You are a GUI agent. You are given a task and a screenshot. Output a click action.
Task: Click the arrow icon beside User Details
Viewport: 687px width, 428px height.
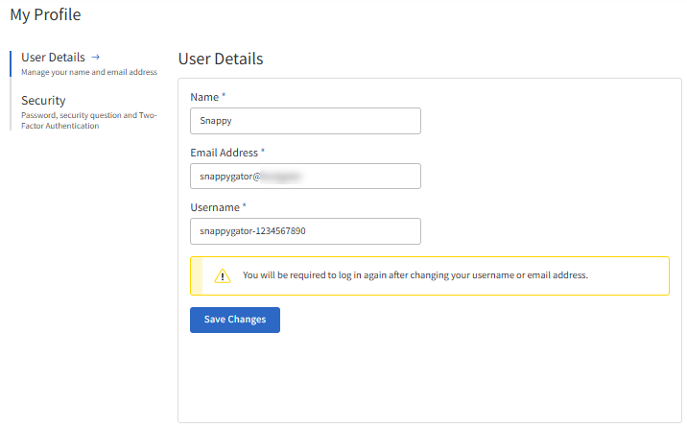96,58
